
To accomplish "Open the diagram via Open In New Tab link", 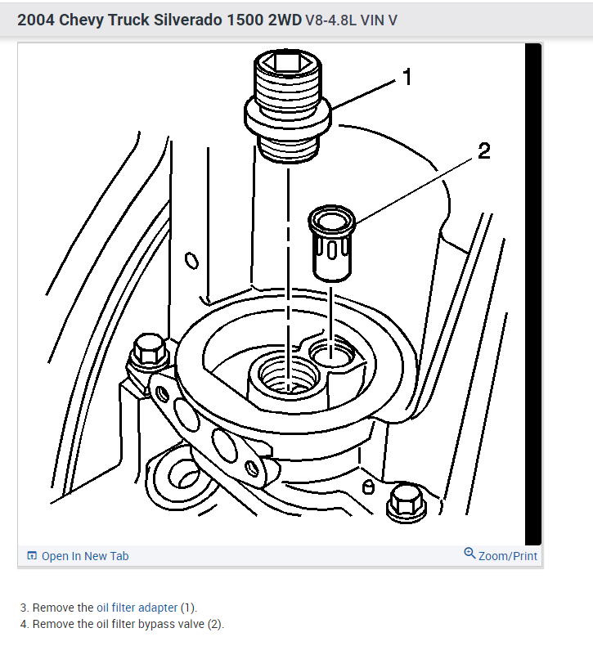I will click(85, 556).
